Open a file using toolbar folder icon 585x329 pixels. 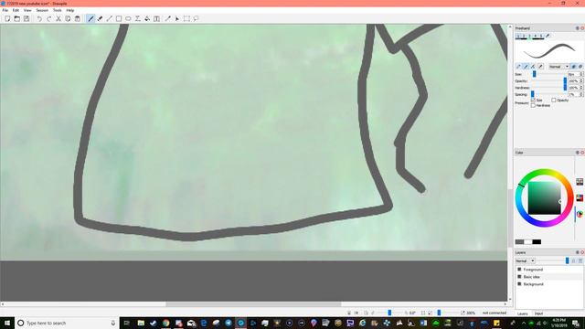16,18
